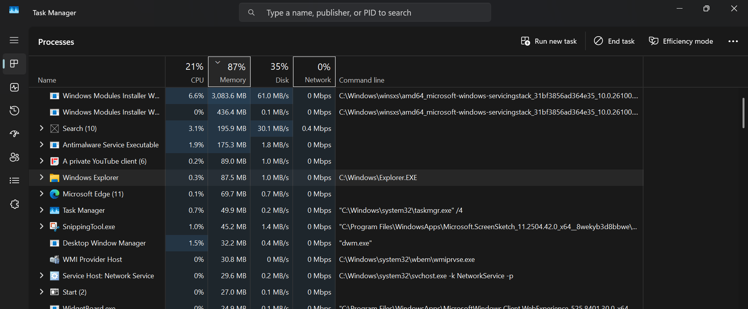Open the App history sidebar icon
This screenshot has width=748, height=309.
pos(14,111)
